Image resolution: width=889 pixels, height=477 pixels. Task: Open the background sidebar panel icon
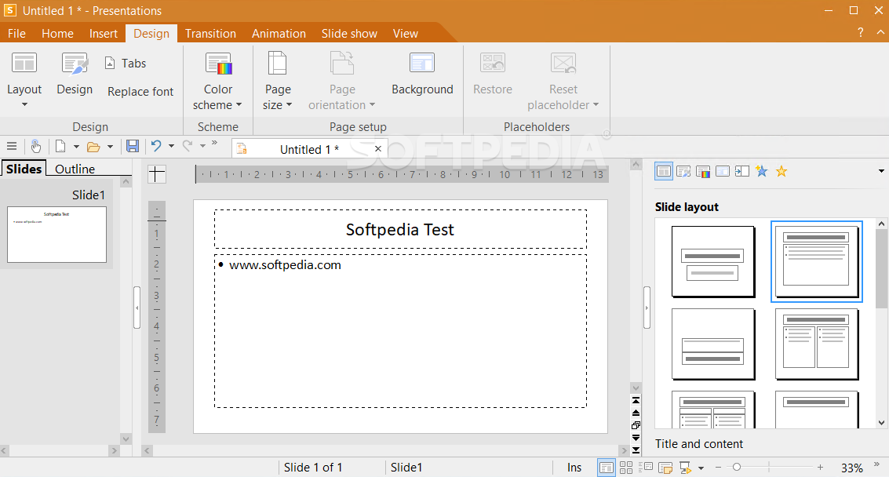point(723,171)
